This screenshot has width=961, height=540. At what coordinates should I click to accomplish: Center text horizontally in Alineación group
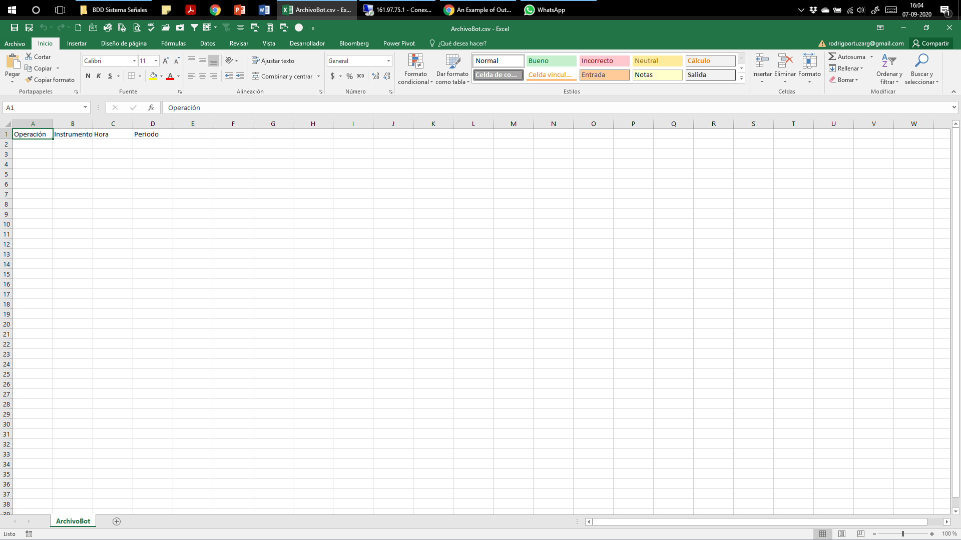tap(203, 76)
